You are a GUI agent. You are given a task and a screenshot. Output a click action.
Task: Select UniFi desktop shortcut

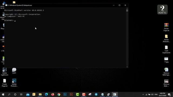(14, 71)
